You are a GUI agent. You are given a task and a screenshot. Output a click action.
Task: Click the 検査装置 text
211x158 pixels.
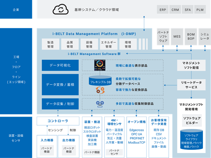(x=92, y=136)
